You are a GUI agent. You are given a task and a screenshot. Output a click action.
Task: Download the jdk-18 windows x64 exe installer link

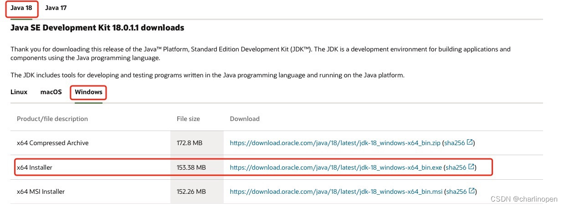click(x=336, y=167)
